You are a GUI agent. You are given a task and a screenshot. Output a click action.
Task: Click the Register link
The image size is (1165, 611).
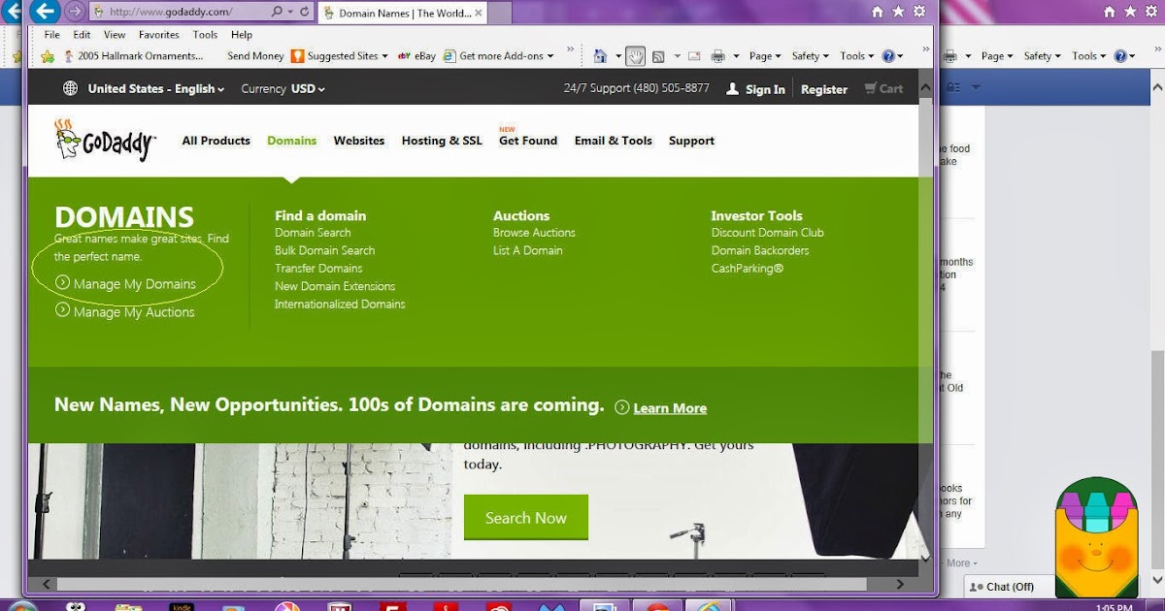824,89
